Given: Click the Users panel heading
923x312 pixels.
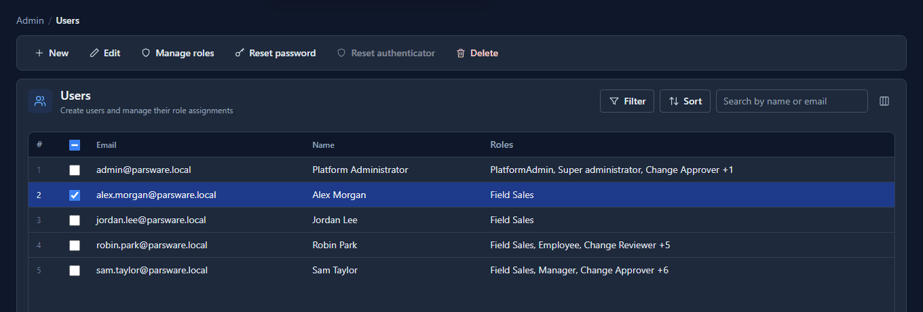Looking at the screenshot, I should pos(75,96).
